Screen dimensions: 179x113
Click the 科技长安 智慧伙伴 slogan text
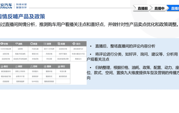tap(21, 6)
